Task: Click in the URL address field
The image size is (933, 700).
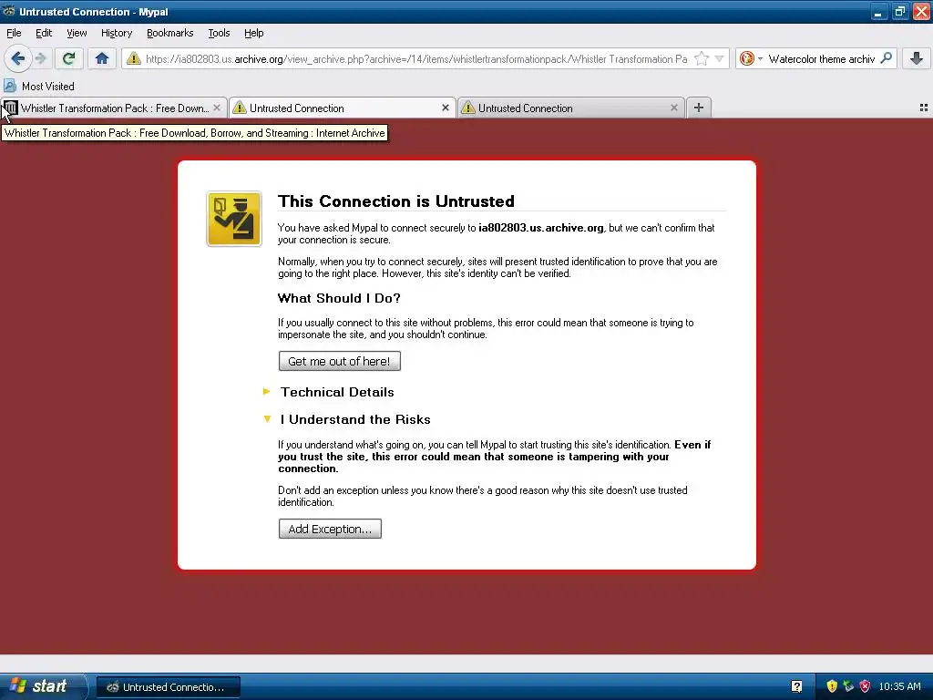Action: click(x=415, y=59)
